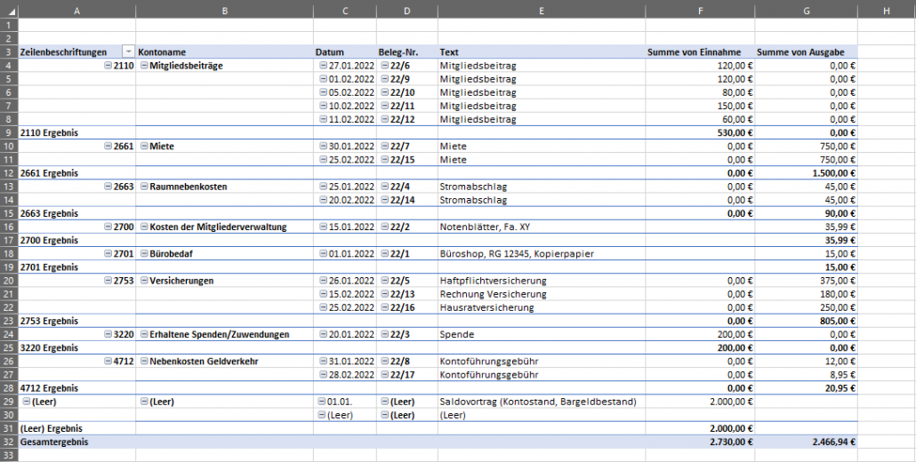Select column B header
916x462 pixels.
point(224,11)
